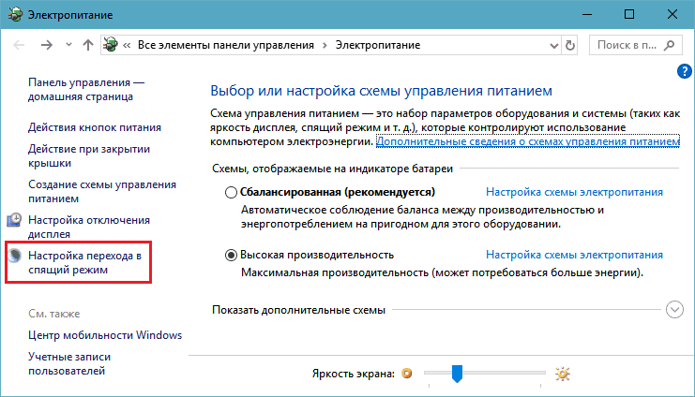
Task: Click the display turn-off monitor icon
Action: pos(15,220)
